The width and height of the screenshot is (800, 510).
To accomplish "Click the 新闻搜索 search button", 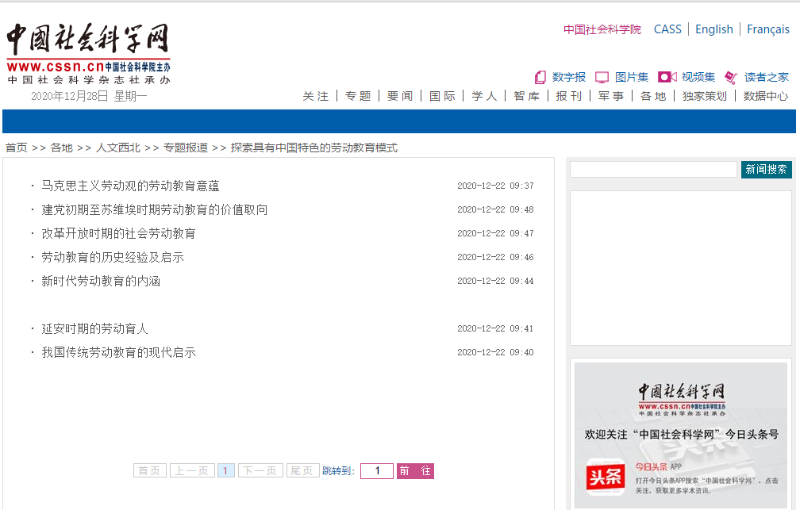I will (766, 170).
